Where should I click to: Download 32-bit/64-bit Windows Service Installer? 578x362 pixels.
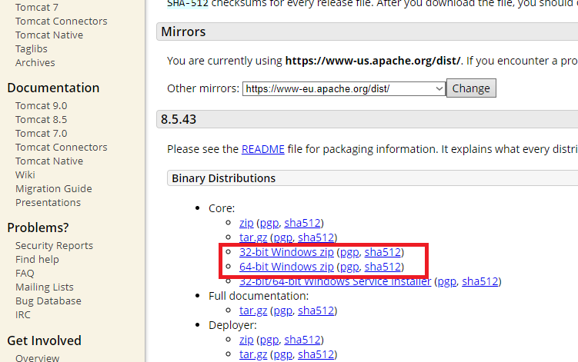pyautogui.click(x=335, y=282)
